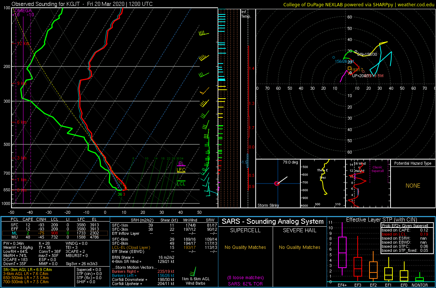
Task: Click the '3 km' height label
Action: tap(22, 158)
